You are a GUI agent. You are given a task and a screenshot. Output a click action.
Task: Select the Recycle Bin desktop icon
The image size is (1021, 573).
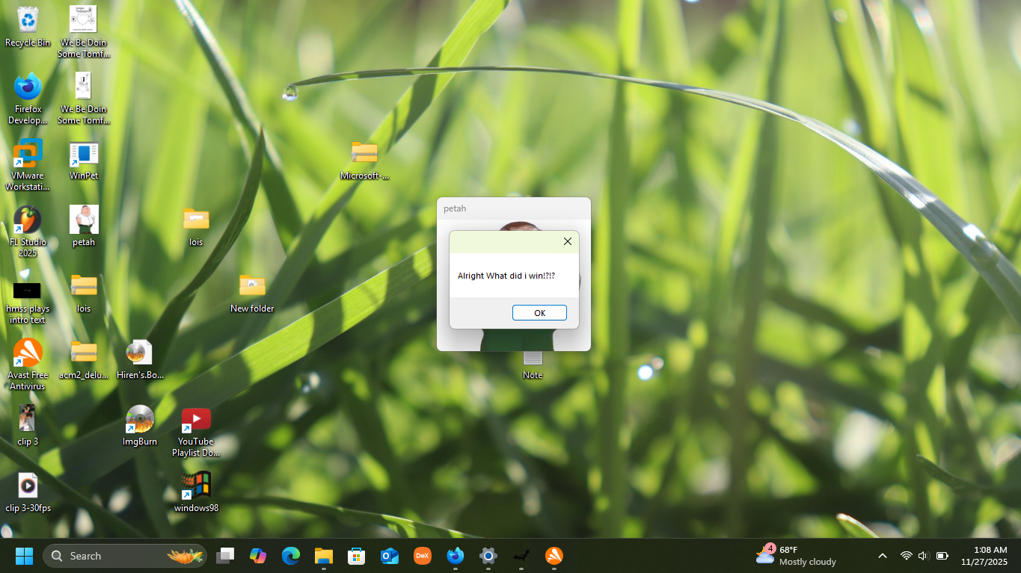tap(28, 27)
